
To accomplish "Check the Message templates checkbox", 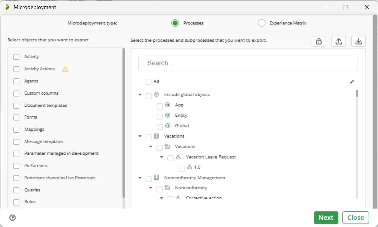I will [16, 142].
